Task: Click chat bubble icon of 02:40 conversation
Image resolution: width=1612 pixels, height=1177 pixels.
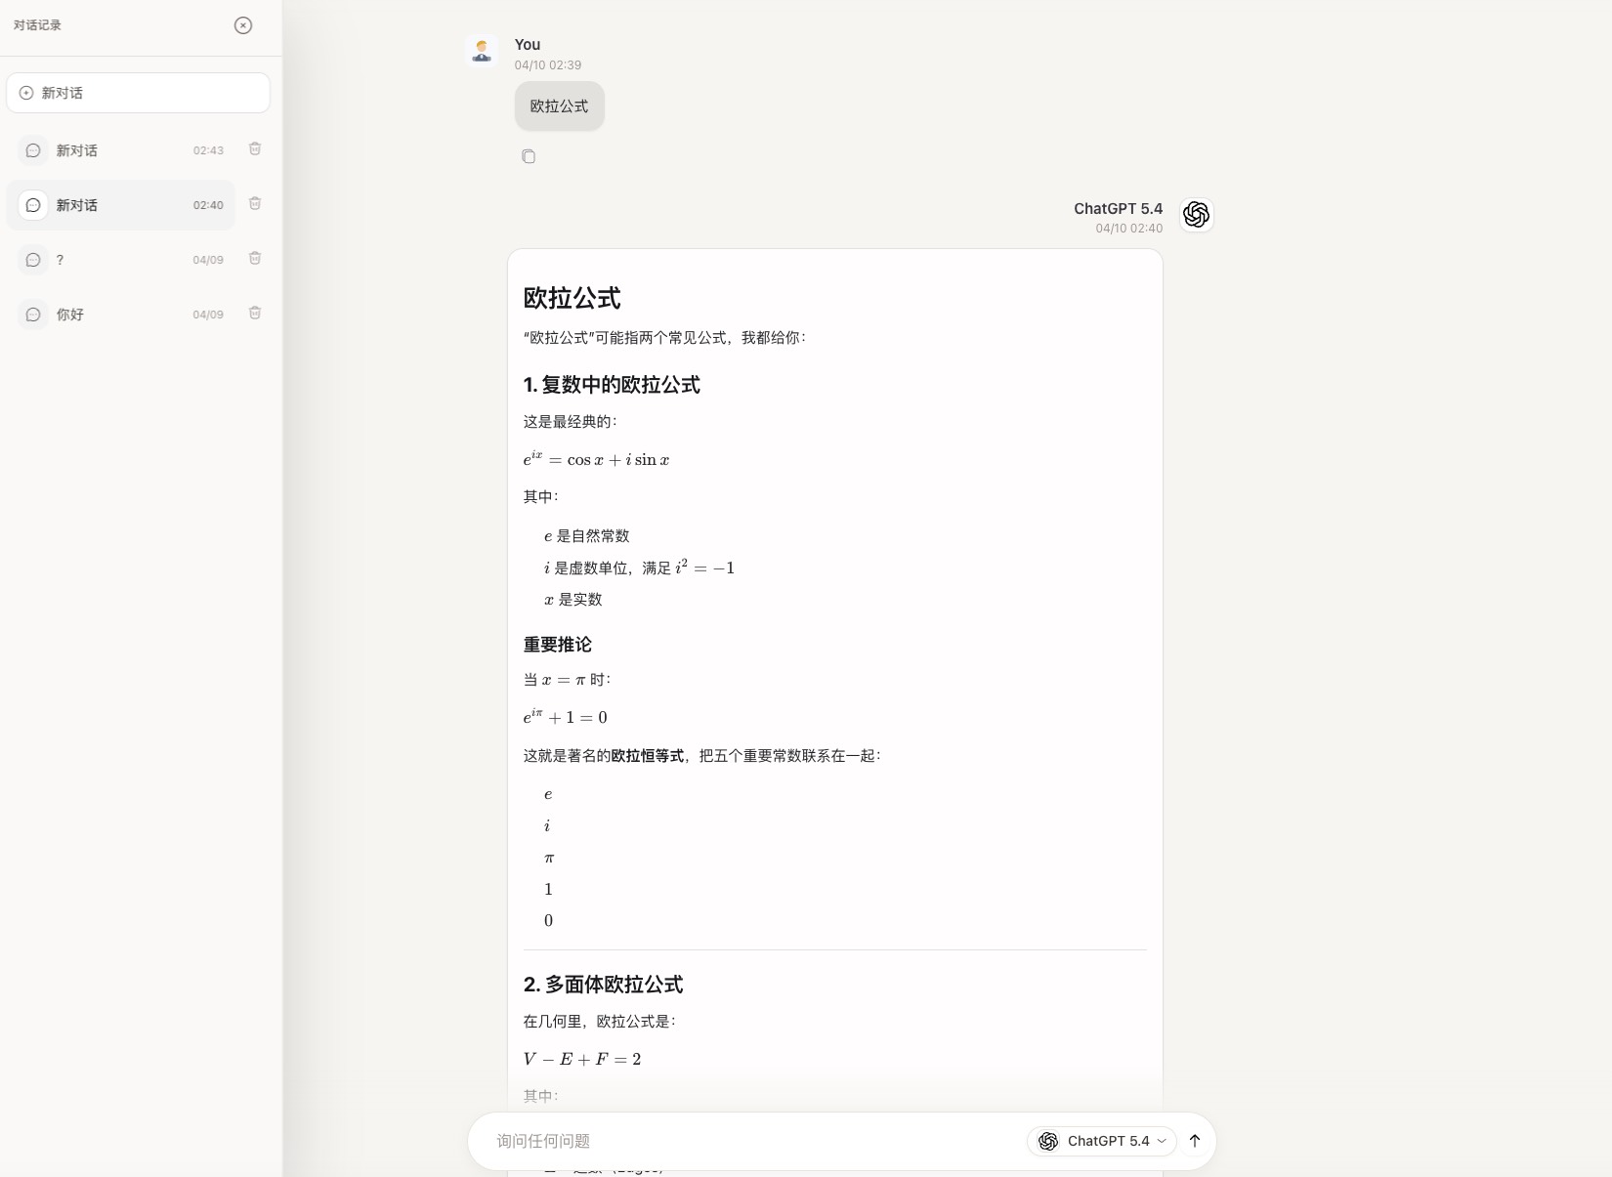Action: (33, 205)
